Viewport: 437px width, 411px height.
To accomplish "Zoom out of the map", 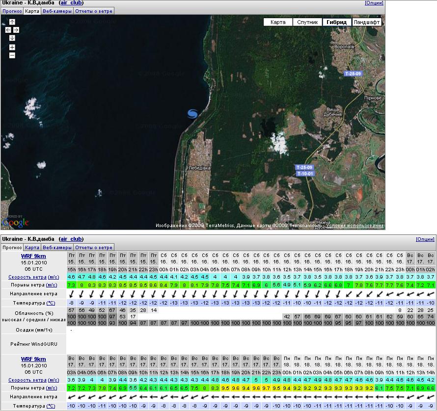I will click(x=12, y=55).
